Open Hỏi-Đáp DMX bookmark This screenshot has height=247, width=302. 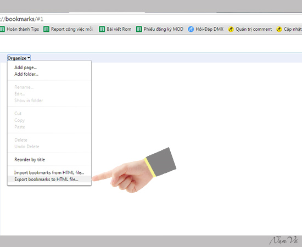(x=206, y=29)
